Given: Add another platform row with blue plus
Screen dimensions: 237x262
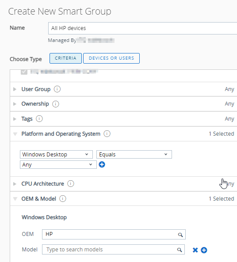Looking at the screenshot, I should click(102, 164).
